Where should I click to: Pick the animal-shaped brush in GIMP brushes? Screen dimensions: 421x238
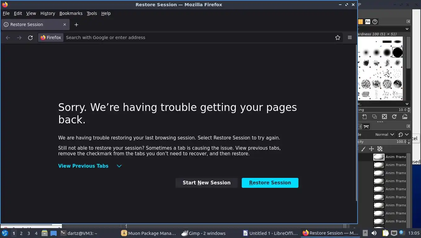[397, 94]
